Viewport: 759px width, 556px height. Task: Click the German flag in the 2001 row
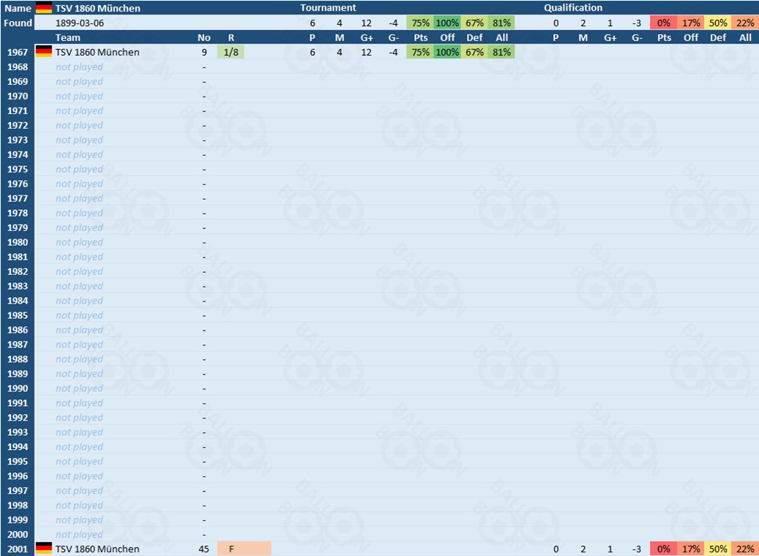(x=44, y=549)
